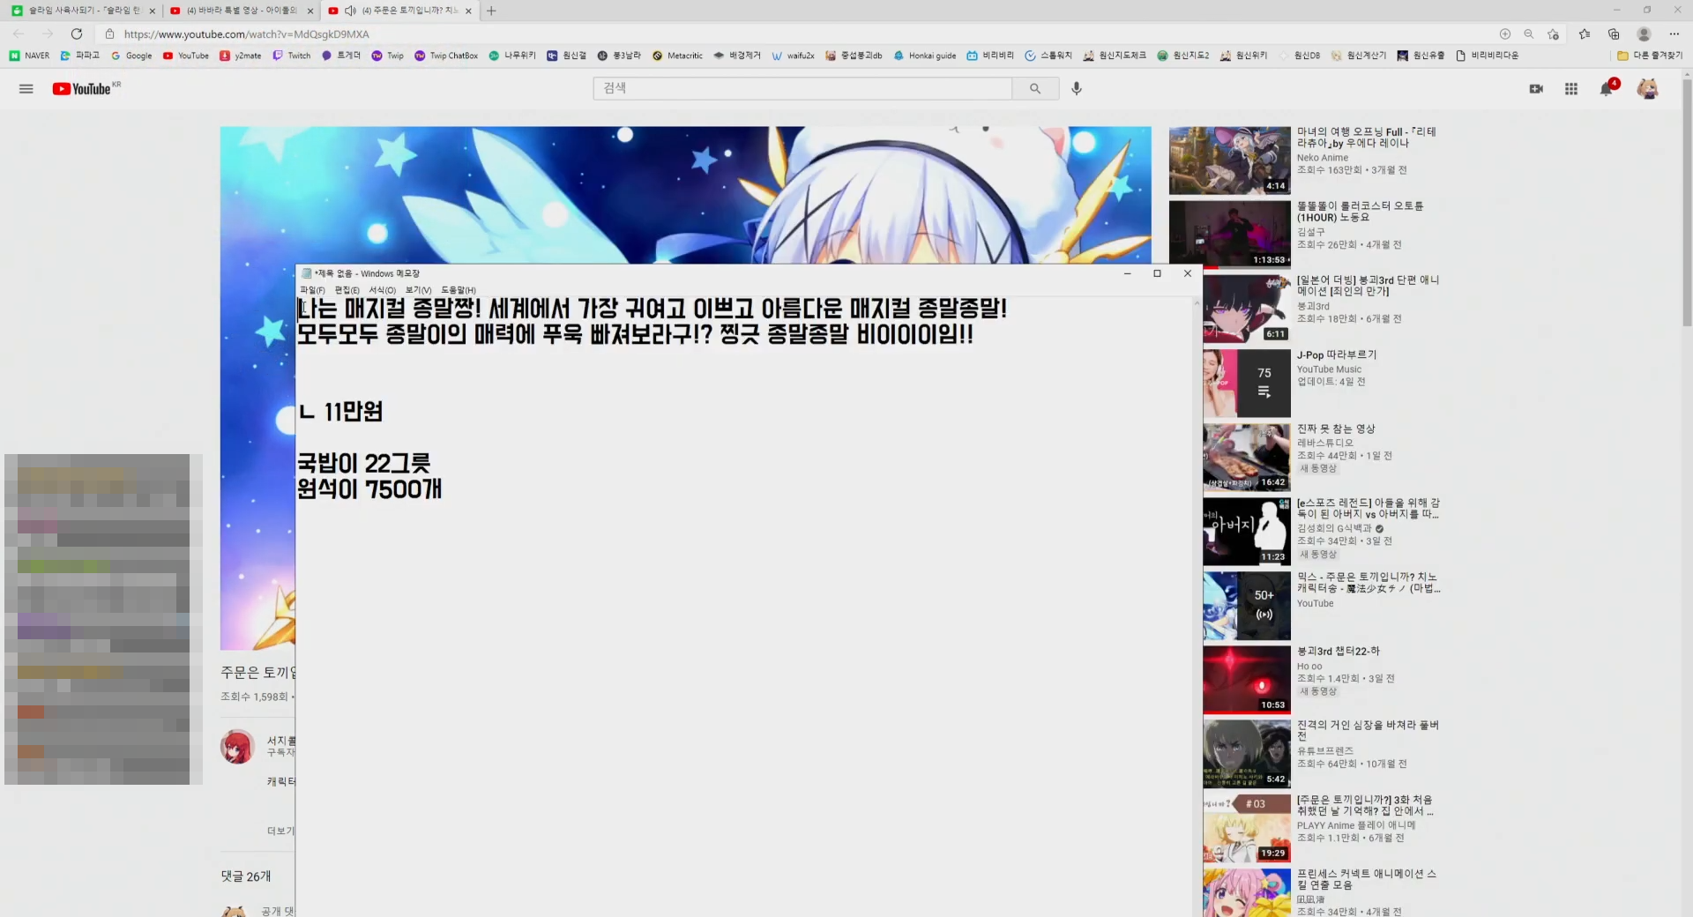Open 프린세스 커넥트 애니메이션 스킬 연출 모음 title
1693x917 pixels.
(1367, 879)
